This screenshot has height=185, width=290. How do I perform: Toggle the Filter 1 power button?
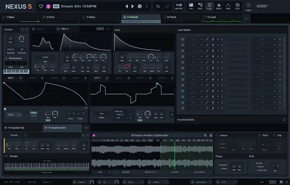(x=33, y=29)
